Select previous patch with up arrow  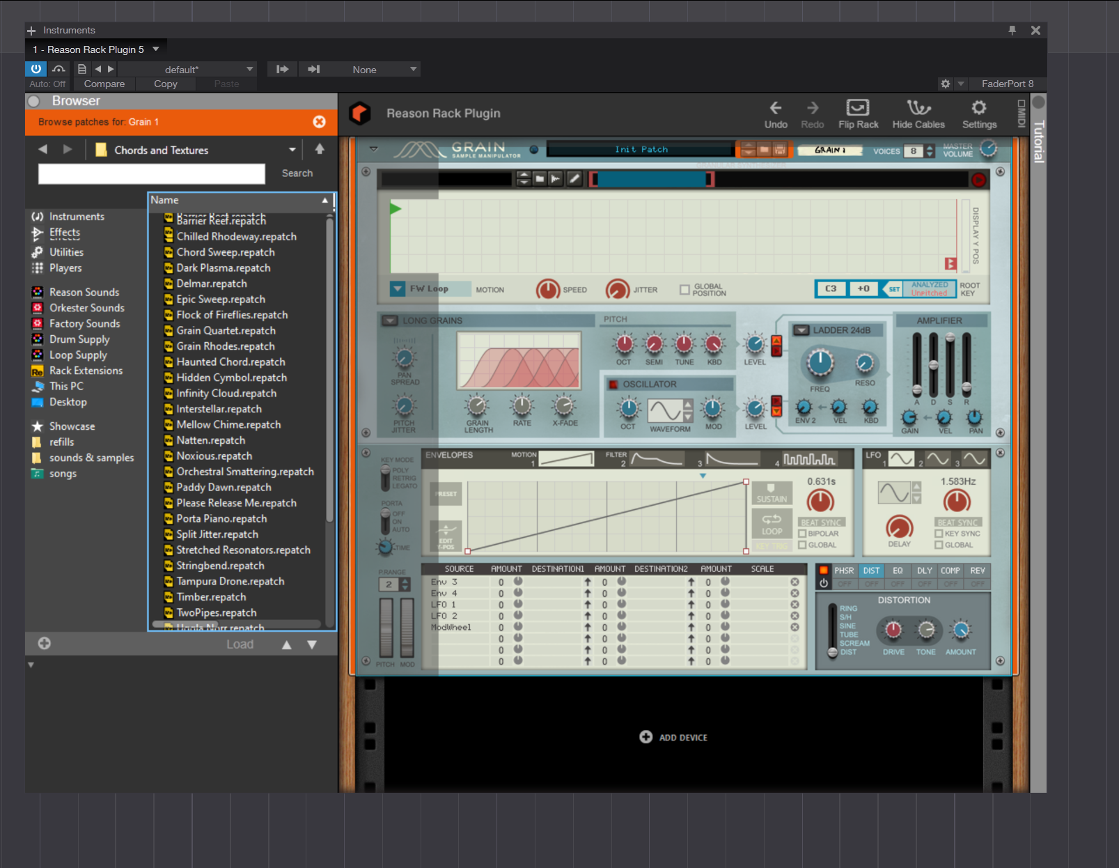pyautogui.click(x=287, y=645)
